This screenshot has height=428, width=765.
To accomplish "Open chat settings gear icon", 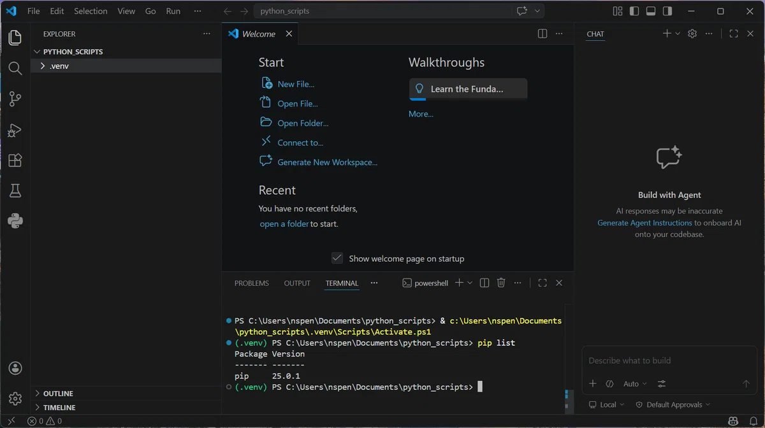I will click(x=692, y=34).
